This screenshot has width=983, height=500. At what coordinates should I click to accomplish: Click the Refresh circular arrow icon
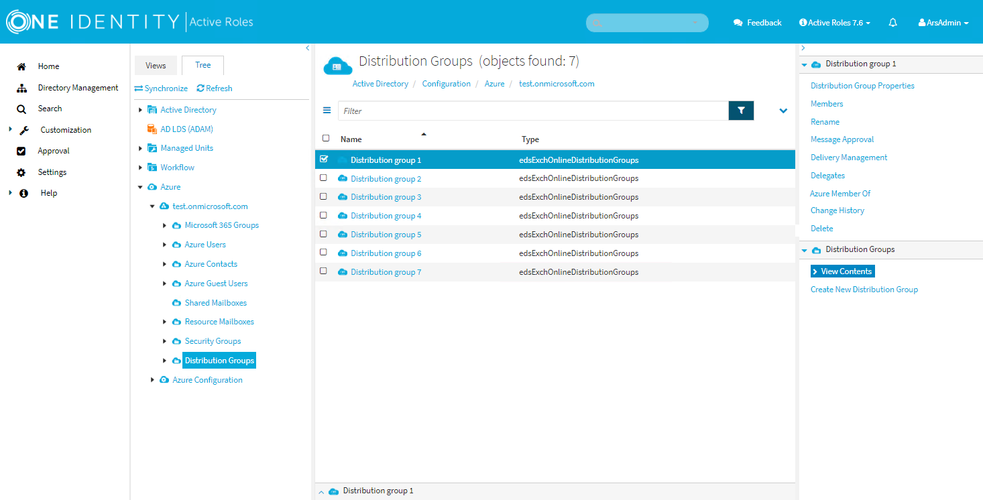click(x=200, y=88)
